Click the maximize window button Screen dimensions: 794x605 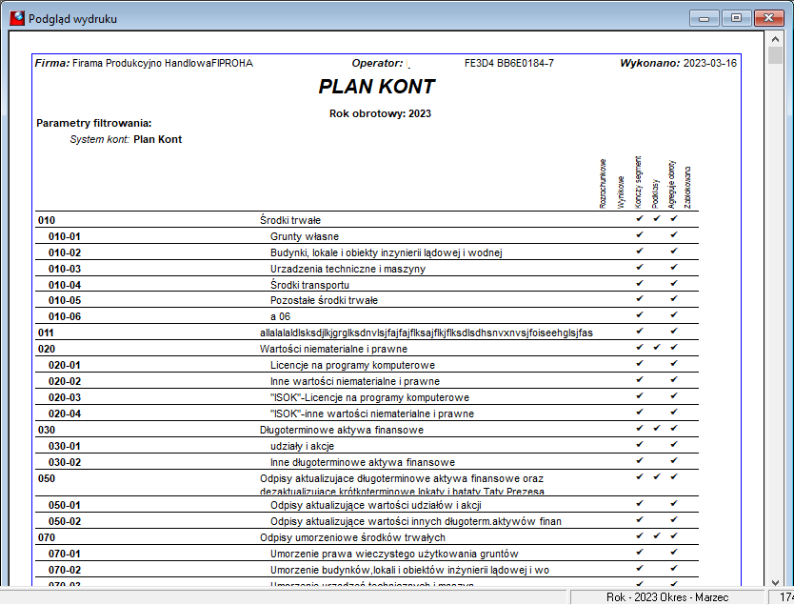coord(736,18)
